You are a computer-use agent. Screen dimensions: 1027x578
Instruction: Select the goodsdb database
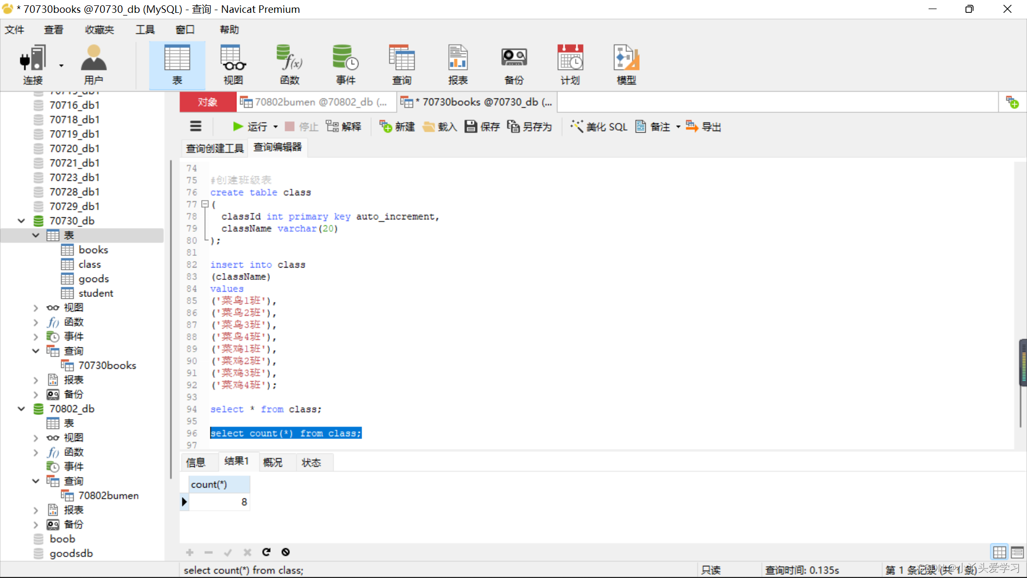(71, 553)
